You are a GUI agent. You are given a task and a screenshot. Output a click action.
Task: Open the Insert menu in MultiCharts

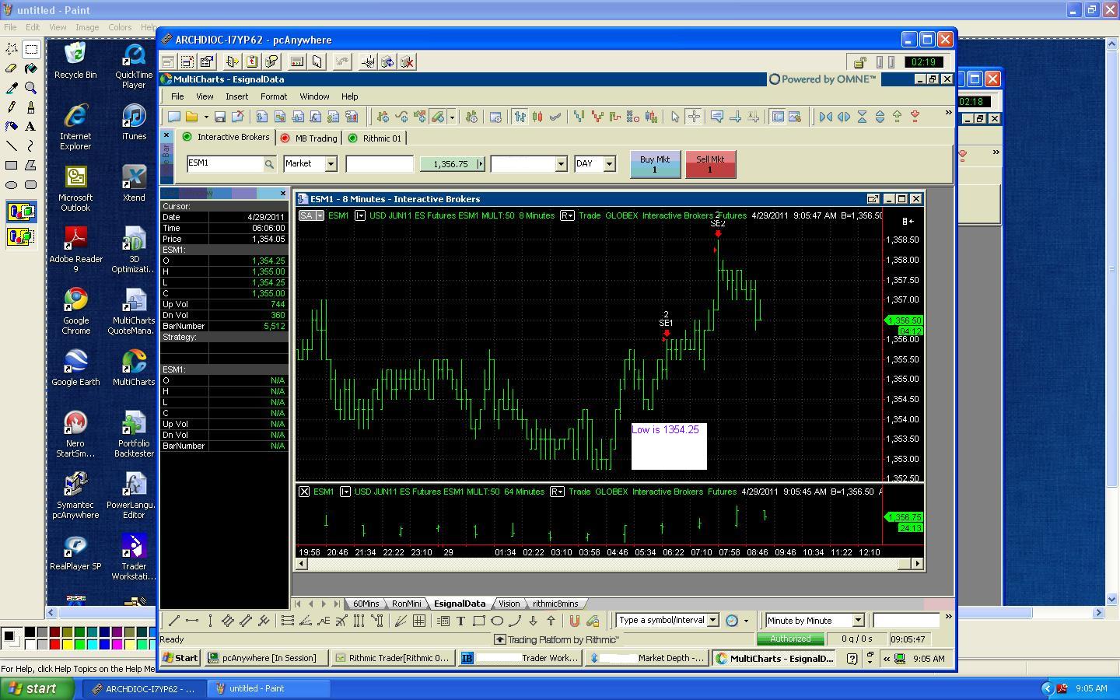[236, 96]
